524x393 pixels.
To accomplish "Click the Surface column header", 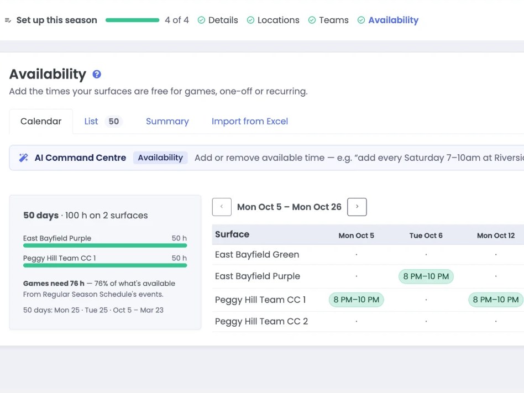I will 232,234.
